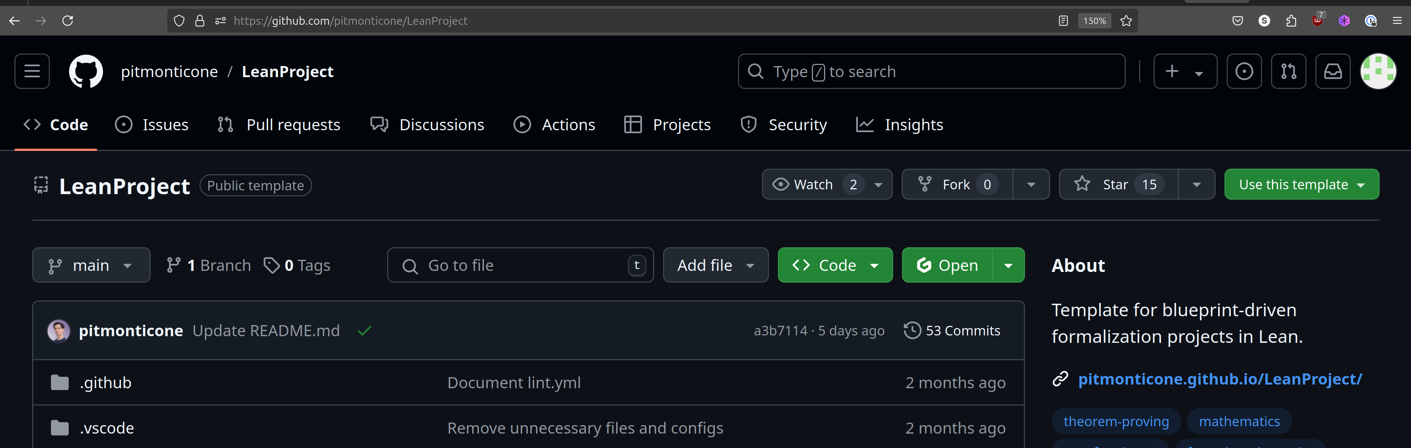Open the notifications inbox icon
This screenshot has height=448, width=1411.
click(1333, 71)
